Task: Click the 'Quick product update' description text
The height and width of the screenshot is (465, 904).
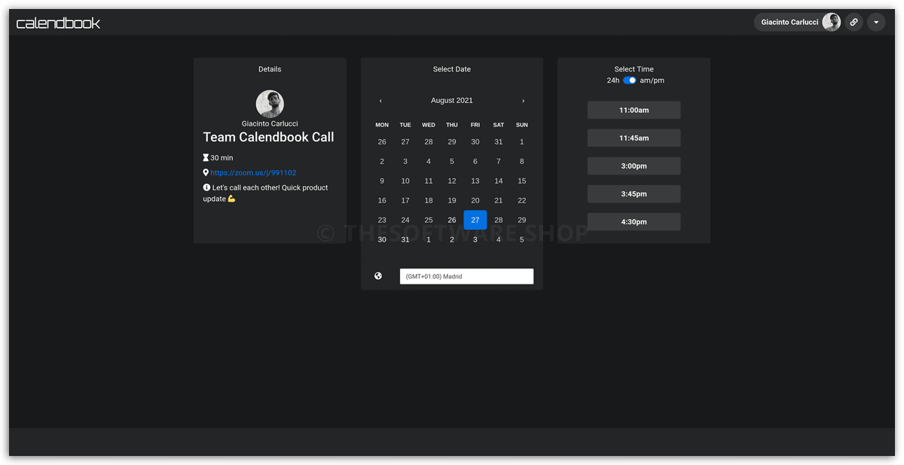Action: coord(265,193)
